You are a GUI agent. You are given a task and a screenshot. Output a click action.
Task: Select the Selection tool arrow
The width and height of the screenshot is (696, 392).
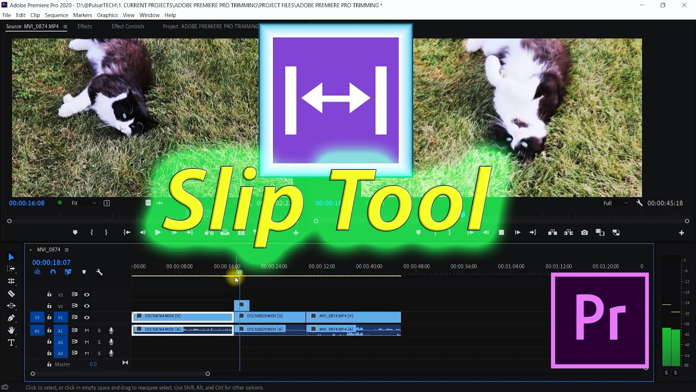click(11, 257)
